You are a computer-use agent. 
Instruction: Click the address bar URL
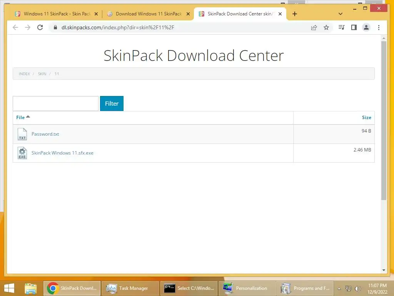[118, 27]
